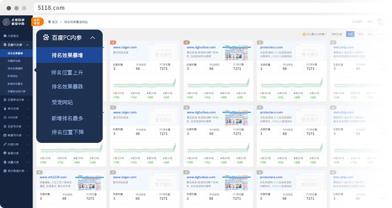Screen dimensions: 392x208
Task: Click the www.mh1234.com site thumbnail
Action: [90, 183]
